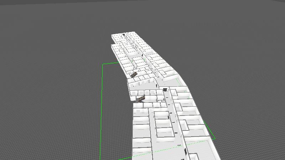285x160 pixels.
Task: Click the far top-left corner of the building model
Action: click(x=112, y=35)
